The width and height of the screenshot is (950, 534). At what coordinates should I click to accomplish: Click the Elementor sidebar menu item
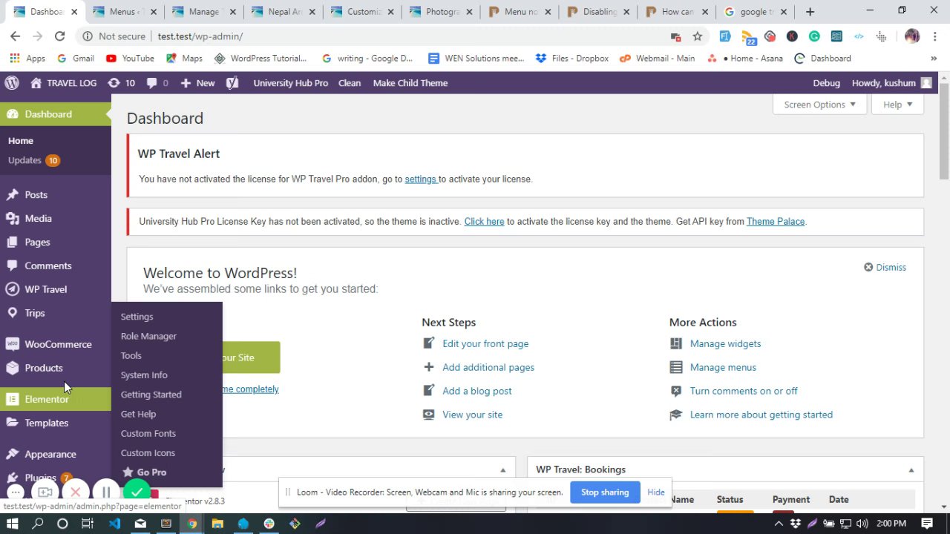[x=56, y=399]
